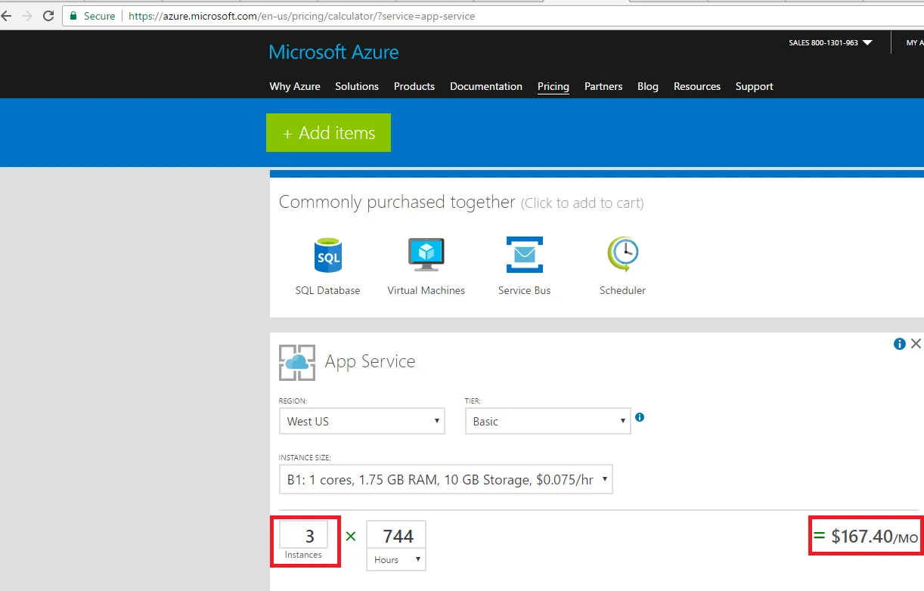The image size is (924, 591).
Task: Click the Instances number field
Action: click(x=303, y=535)
